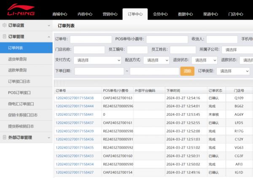
Task: Click the gear icon beside 订单设置
Action: [x=5, y=25]
